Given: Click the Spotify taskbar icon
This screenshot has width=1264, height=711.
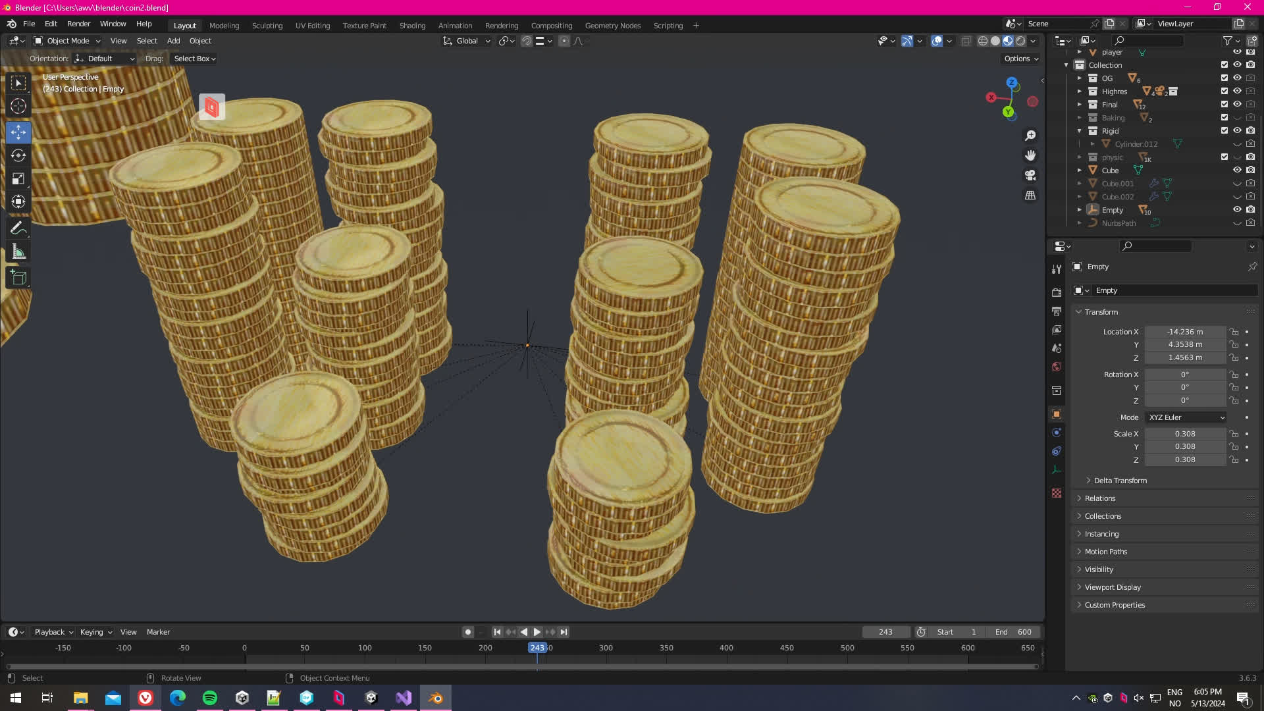Looking at the screenshot, I should [x=210, y=698].
